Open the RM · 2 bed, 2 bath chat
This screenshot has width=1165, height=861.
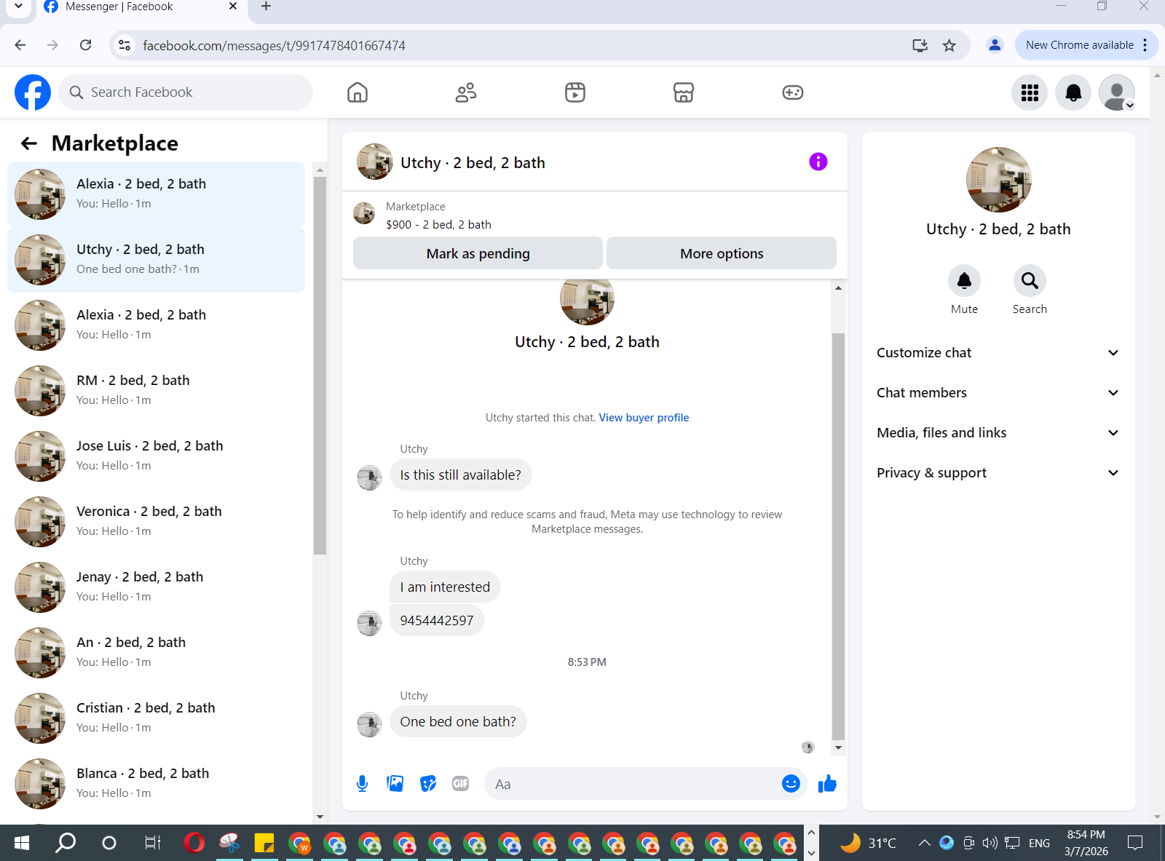156,391
